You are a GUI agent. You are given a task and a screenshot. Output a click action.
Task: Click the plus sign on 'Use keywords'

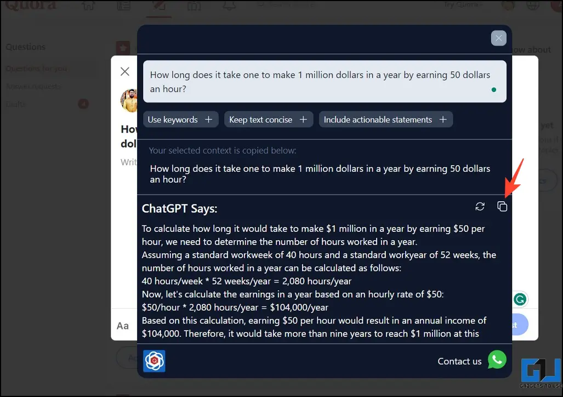click(208, 120)
